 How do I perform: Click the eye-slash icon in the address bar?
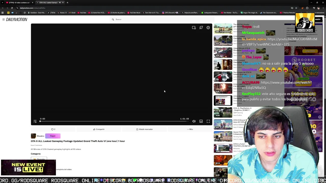tap(292, 8)
